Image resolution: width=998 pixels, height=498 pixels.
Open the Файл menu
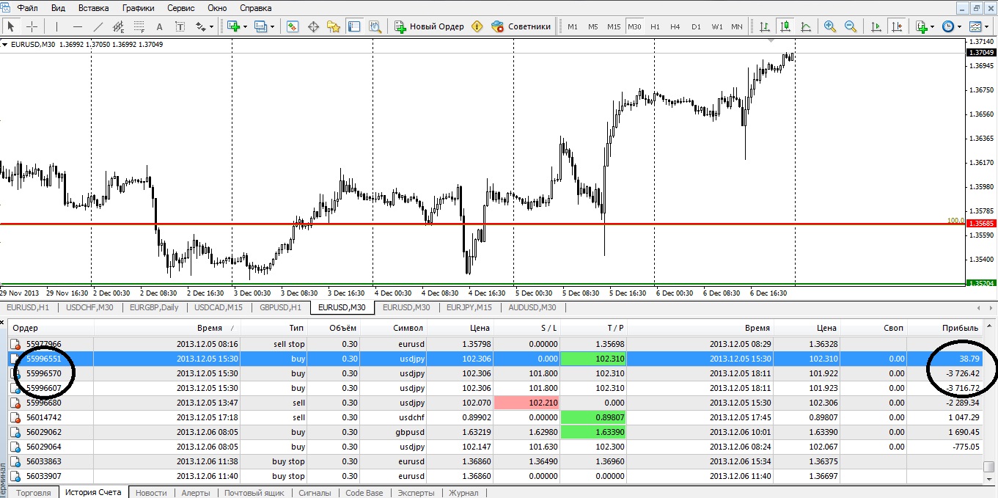28,8
